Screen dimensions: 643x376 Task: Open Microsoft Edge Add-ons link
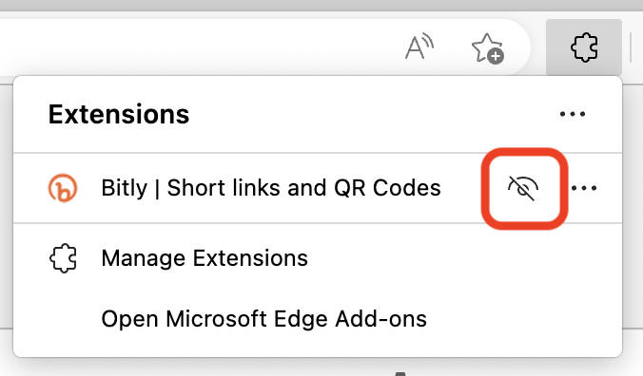pos(263,319)
